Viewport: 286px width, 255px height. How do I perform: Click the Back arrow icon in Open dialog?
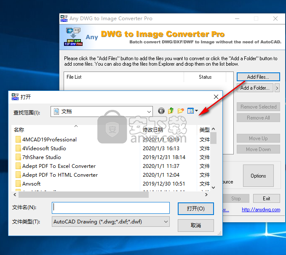tap(161, 111)
